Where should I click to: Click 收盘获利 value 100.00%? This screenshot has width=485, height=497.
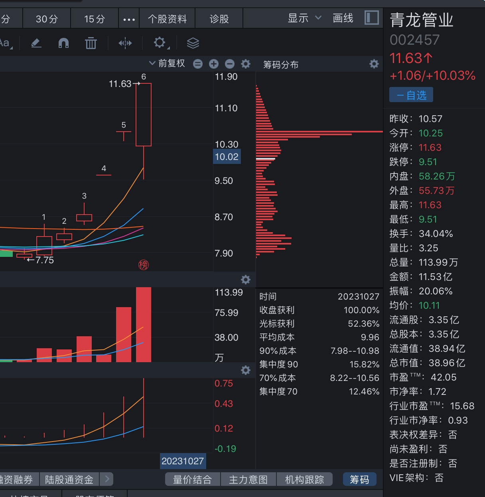click(362, 310)
